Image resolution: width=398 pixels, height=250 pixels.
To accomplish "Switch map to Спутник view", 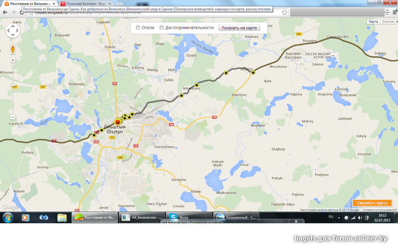I will [389, 21].
